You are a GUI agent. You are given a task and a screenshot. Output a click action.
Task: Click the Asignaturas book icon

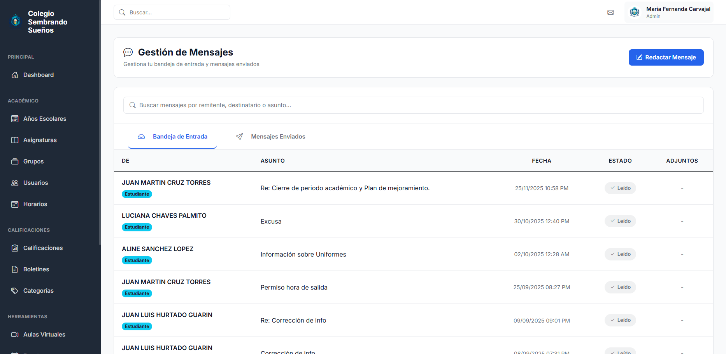point(15,140)
